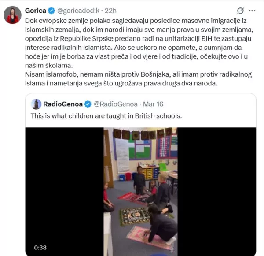Open the 22h timestamp permalink
This screenshot has width=264, height=256.
[x=110, y=11]
